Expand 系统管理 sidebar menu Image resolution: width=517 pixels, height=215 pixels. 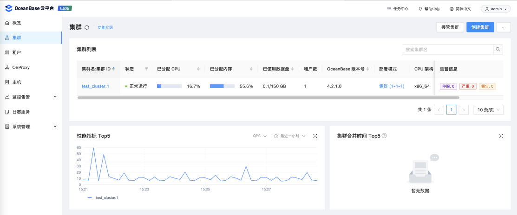coord(31,126)
